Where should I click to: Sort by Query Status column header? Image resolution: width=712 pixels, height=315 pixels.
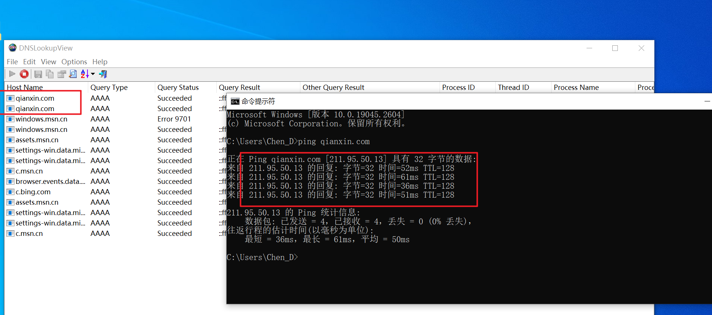pyautogui.click(x=178, y=87)
